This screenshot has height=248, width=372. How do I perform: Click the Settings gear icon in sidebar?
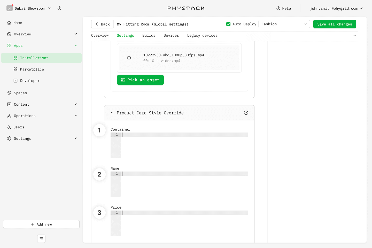point(9,138)
